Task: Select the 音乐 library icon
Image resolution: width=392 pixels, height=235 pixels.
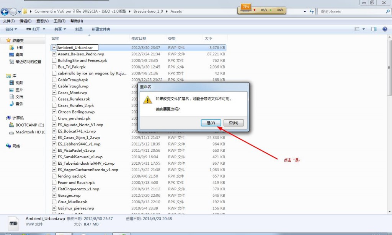Action: 12,104
